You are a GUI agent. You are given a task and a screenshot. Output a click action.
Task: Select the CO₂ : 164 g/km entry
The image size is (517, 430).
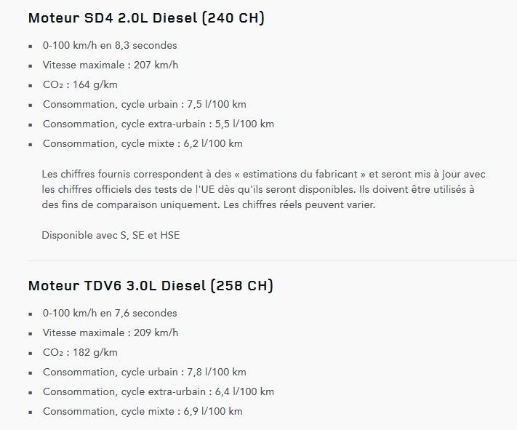80,84
